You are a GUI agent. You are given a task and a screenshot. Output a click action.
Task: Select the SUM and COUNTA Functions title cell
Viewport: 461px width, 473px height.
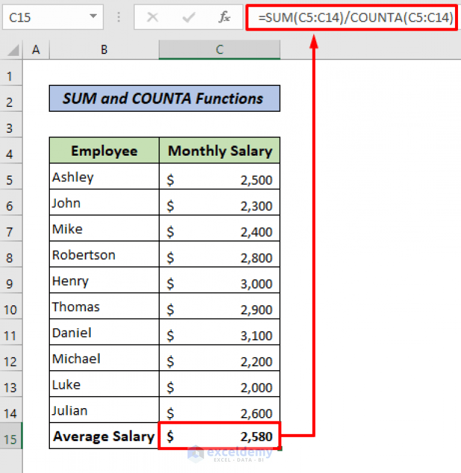tap(165, 99)
